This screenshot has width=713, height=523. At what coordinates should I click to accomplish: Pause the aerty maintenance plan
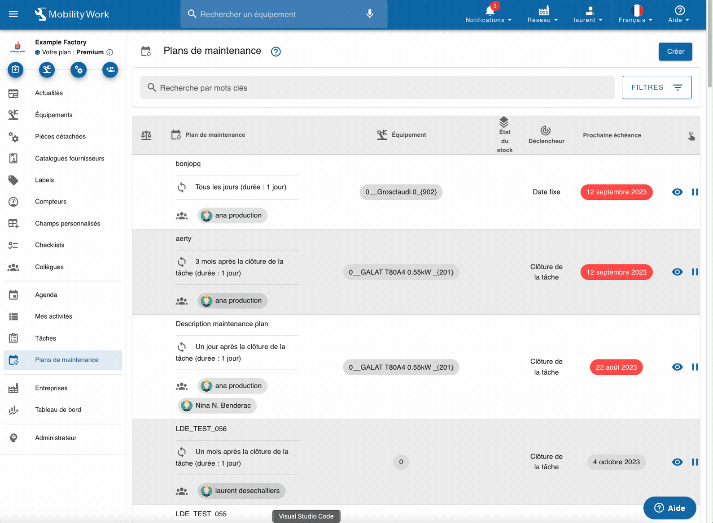695,272
